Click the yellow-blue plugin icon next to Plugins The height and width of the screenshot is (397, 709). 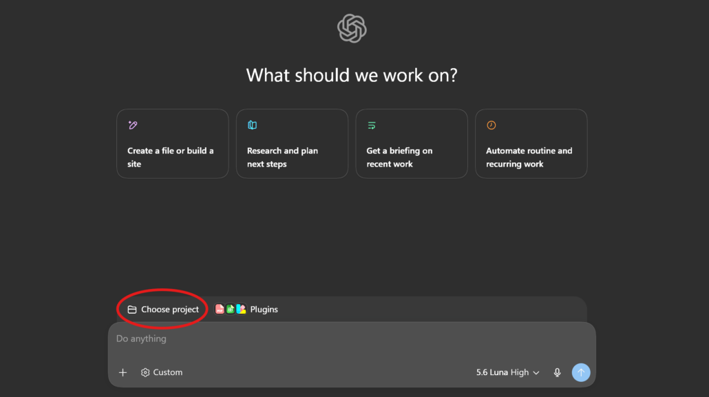(241, 309)
